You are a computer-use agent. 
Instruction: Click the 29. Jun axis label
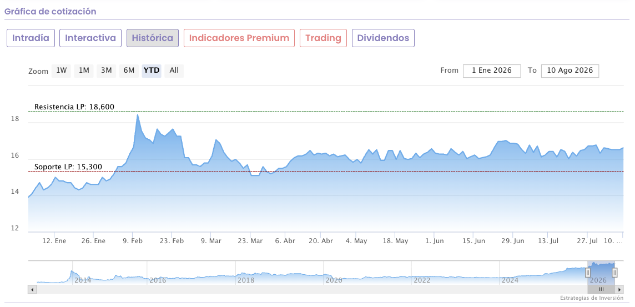click(x=513, y=241)
